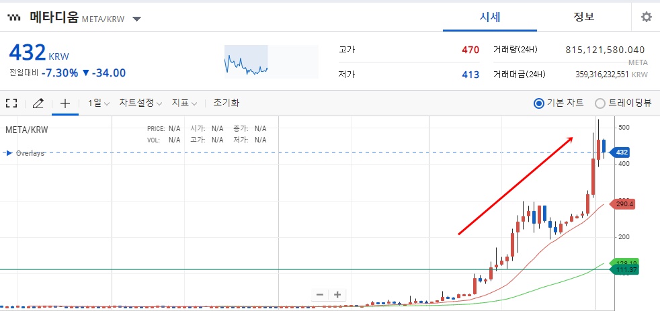Click the red 290.4 moving average label
Screen dimensions: 660x311
coord(622,204)
